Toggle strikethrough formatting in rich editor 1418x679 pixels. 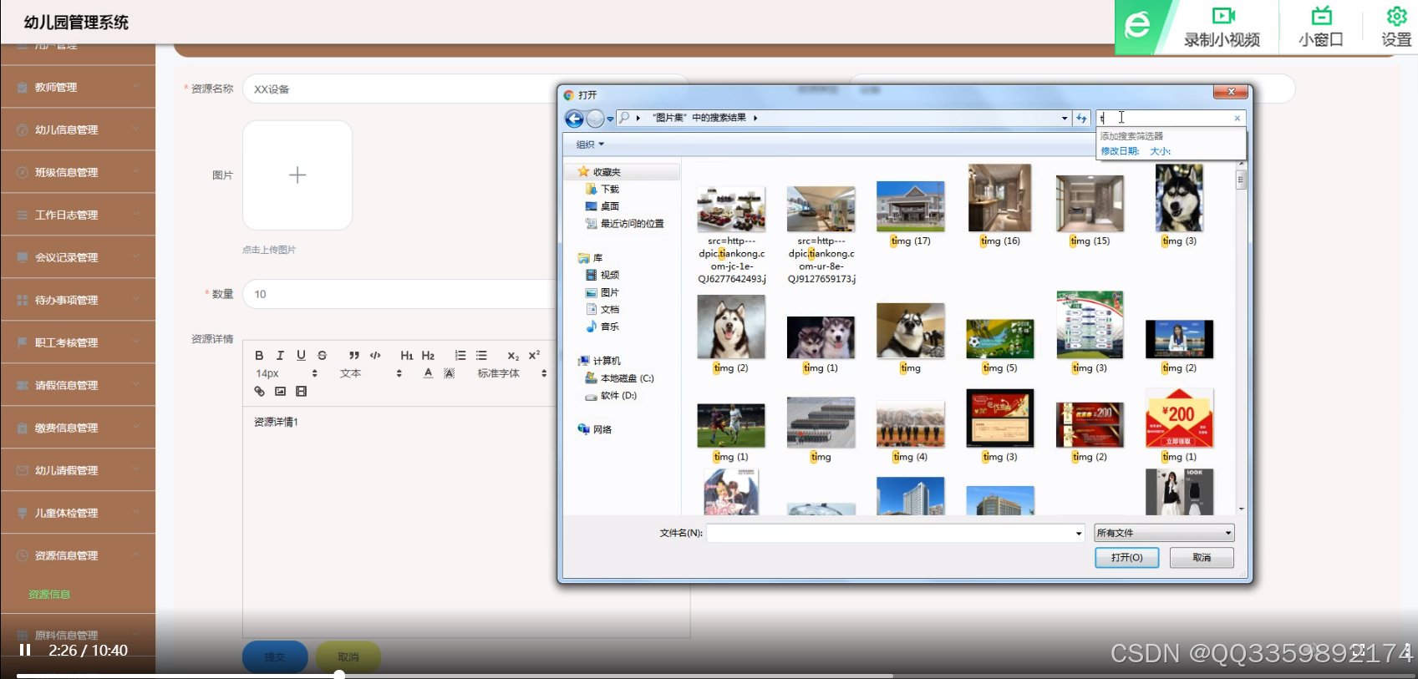322,355
